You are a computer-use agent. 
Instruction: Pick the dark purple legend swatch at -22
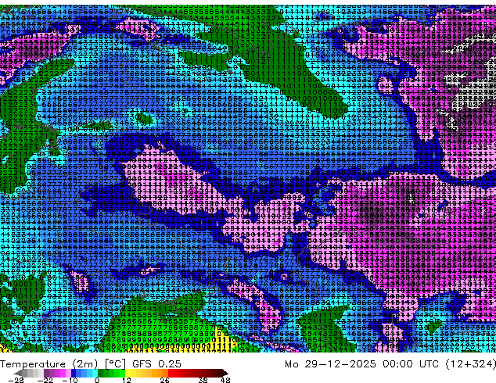[46, 373]
